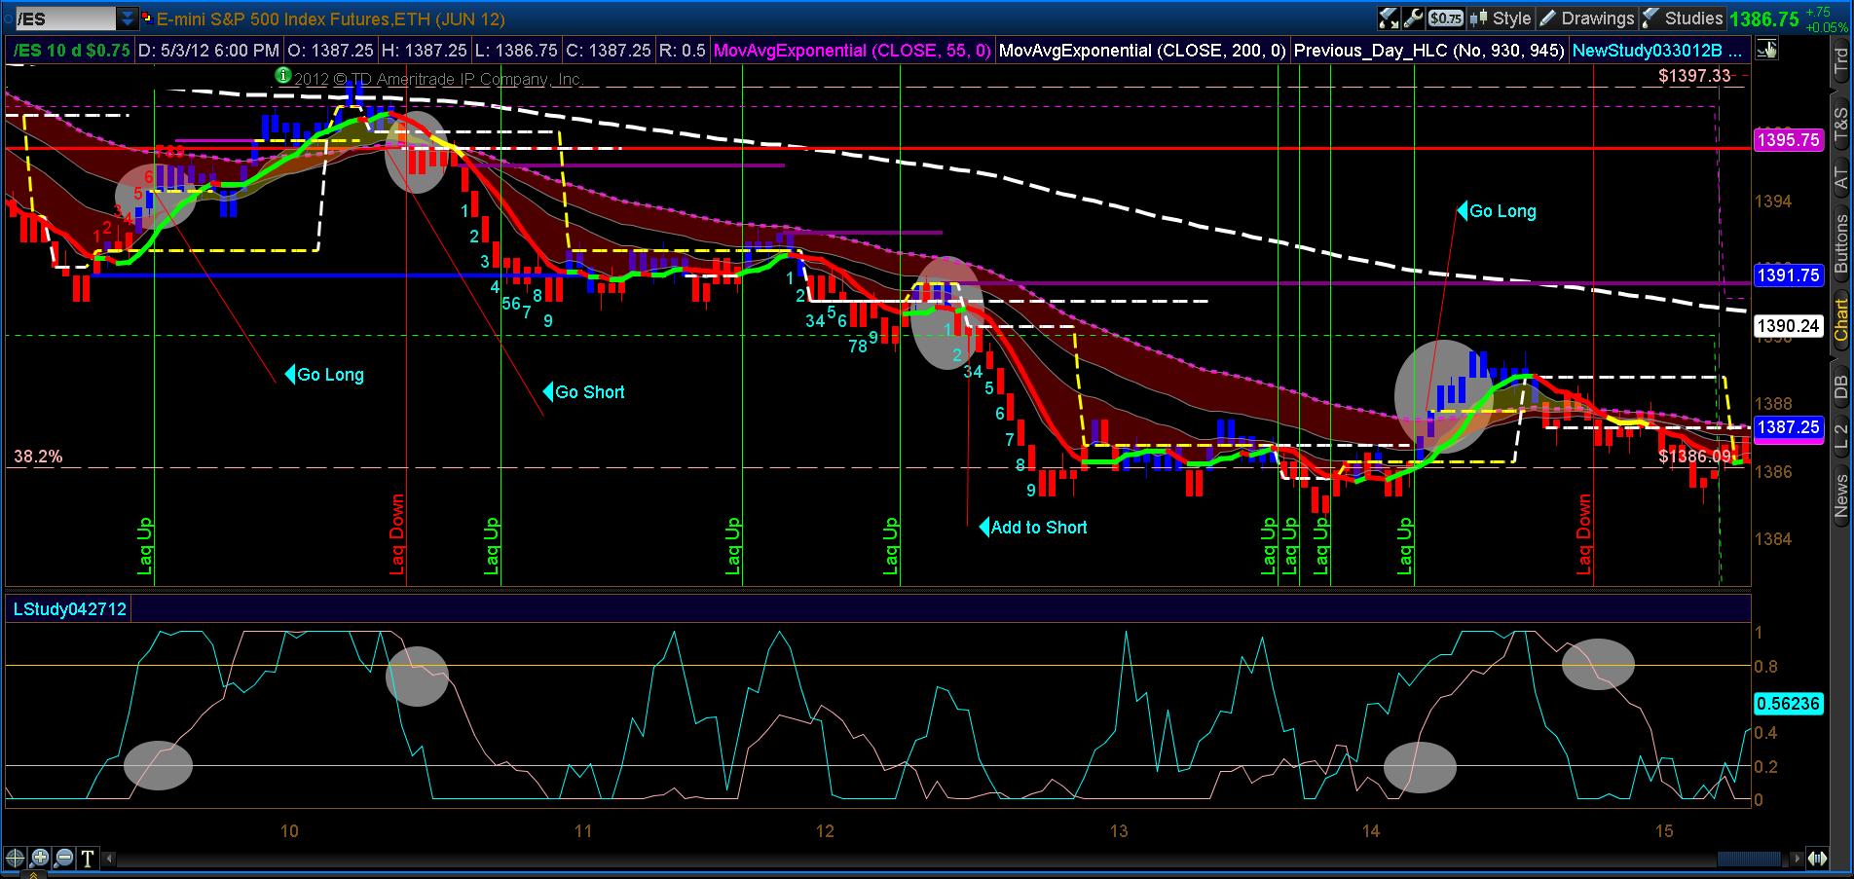The width and height of the screenshot is (1854, 879).
Task: Click the 1391.75 price level bubble
Action: tap(1788, 275)
